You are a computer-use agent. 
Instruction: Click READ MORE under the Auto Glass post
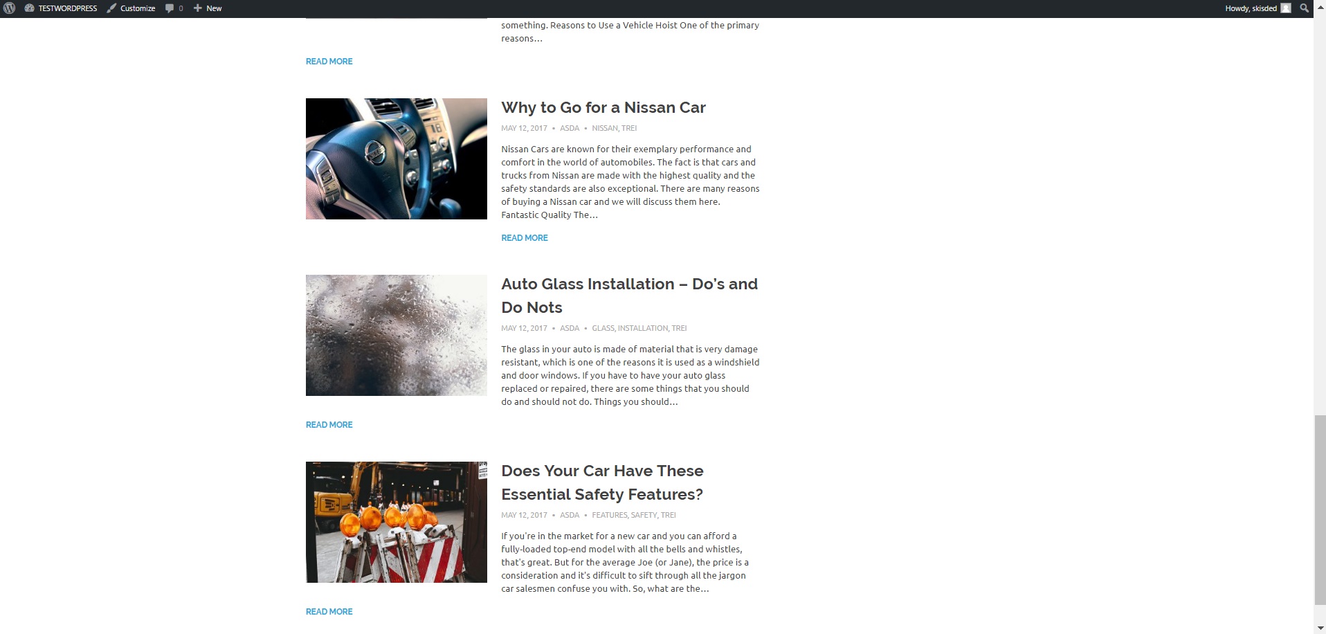(x=329, y=424)
